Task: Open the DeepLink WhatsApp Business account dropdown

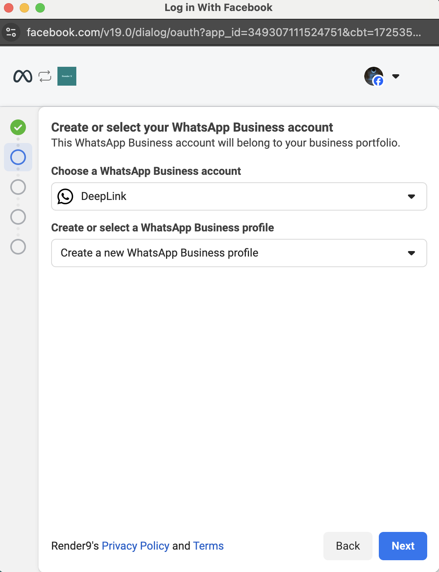Action: pos(239,196)
